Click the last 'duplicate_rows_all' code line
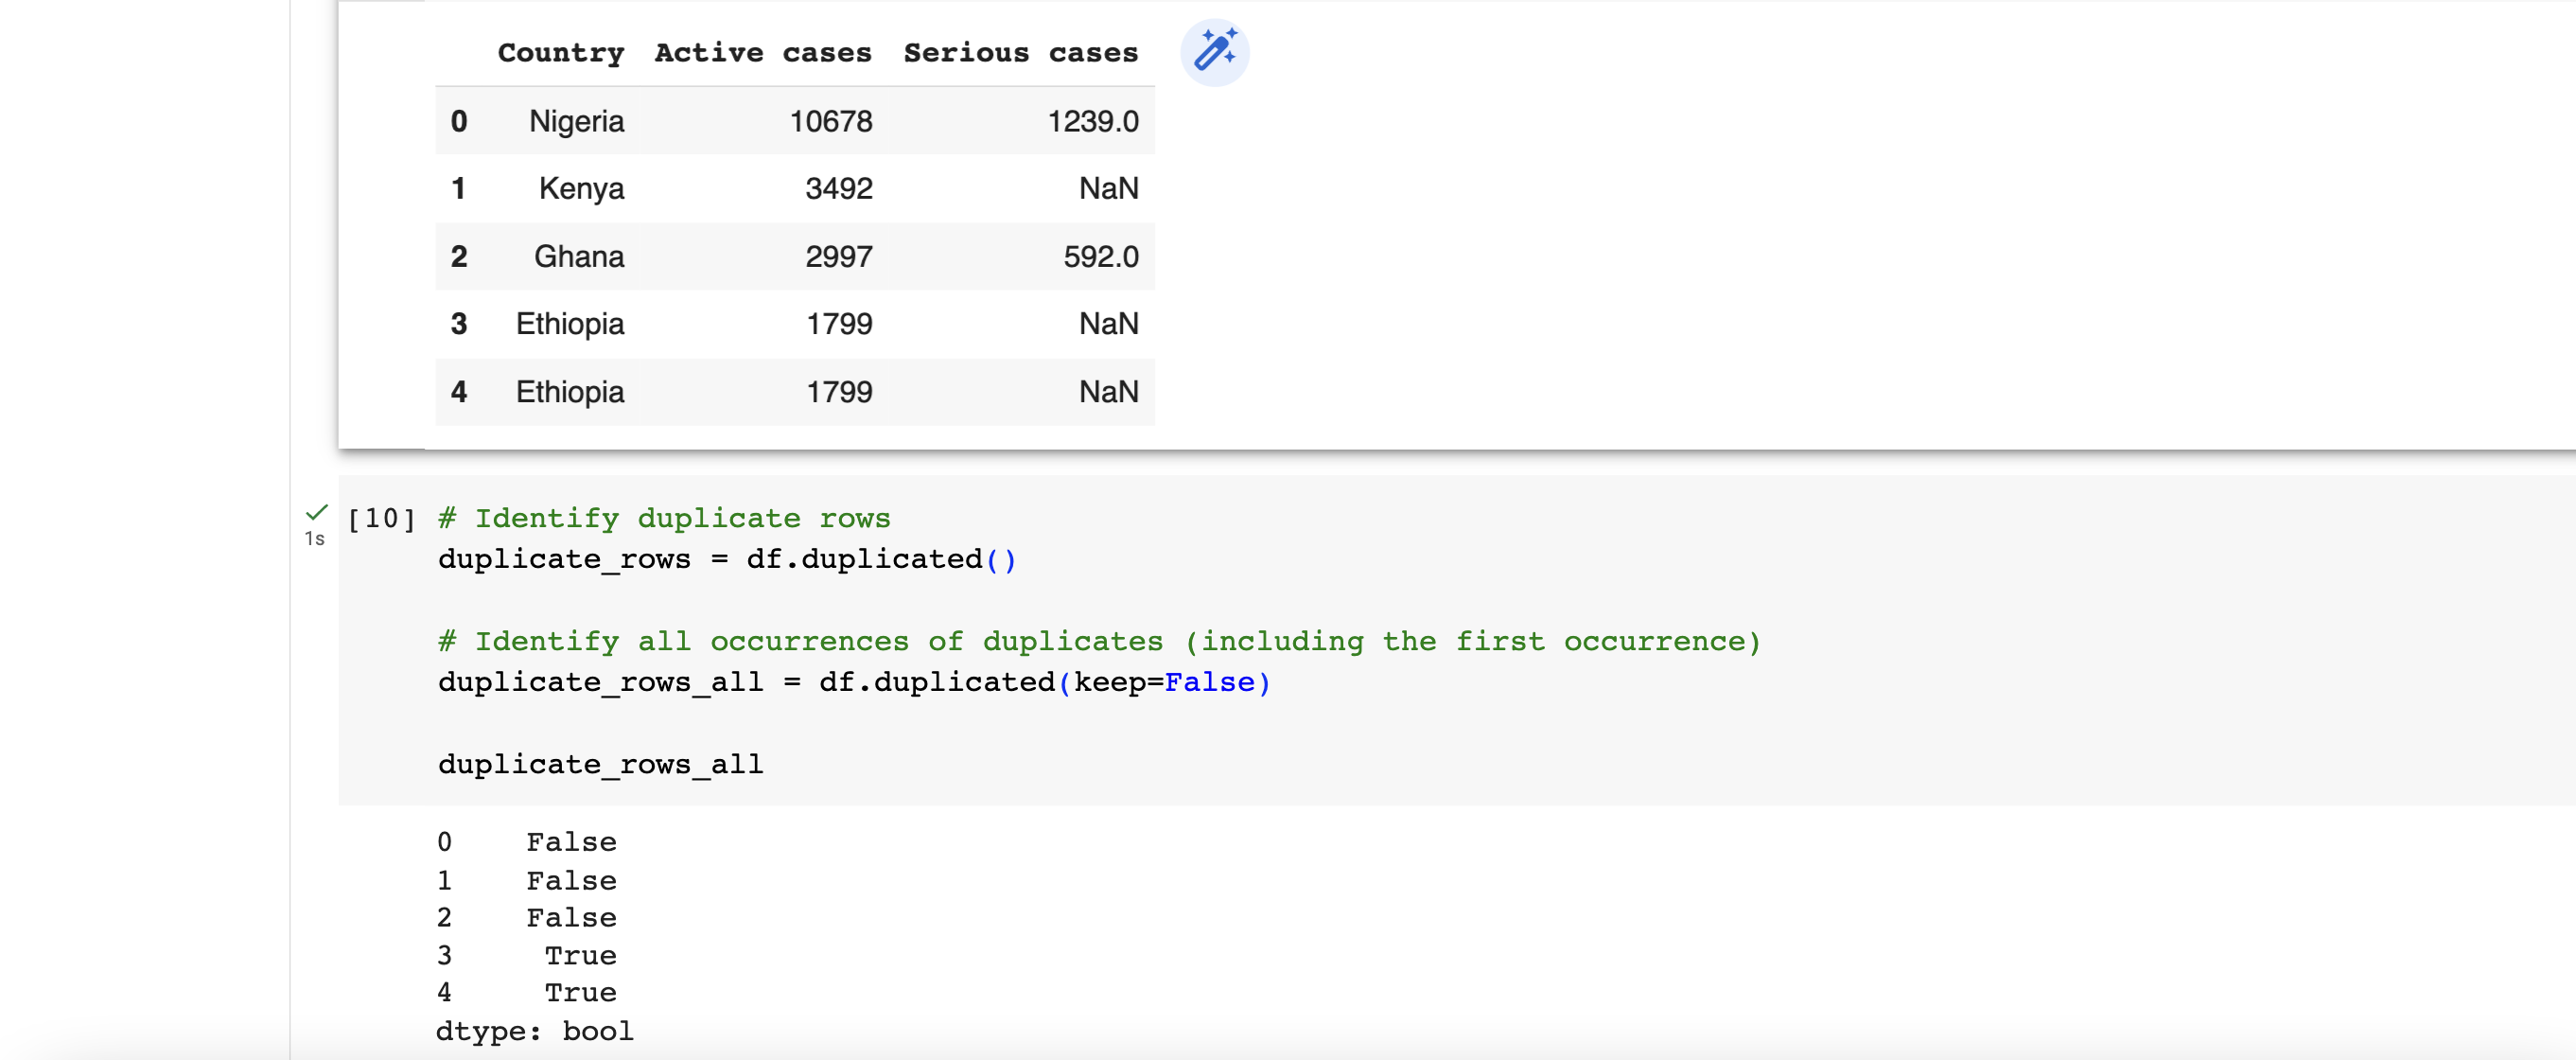The height and width of the screenshot is (1060, 2576). click(x=600, y=764)
